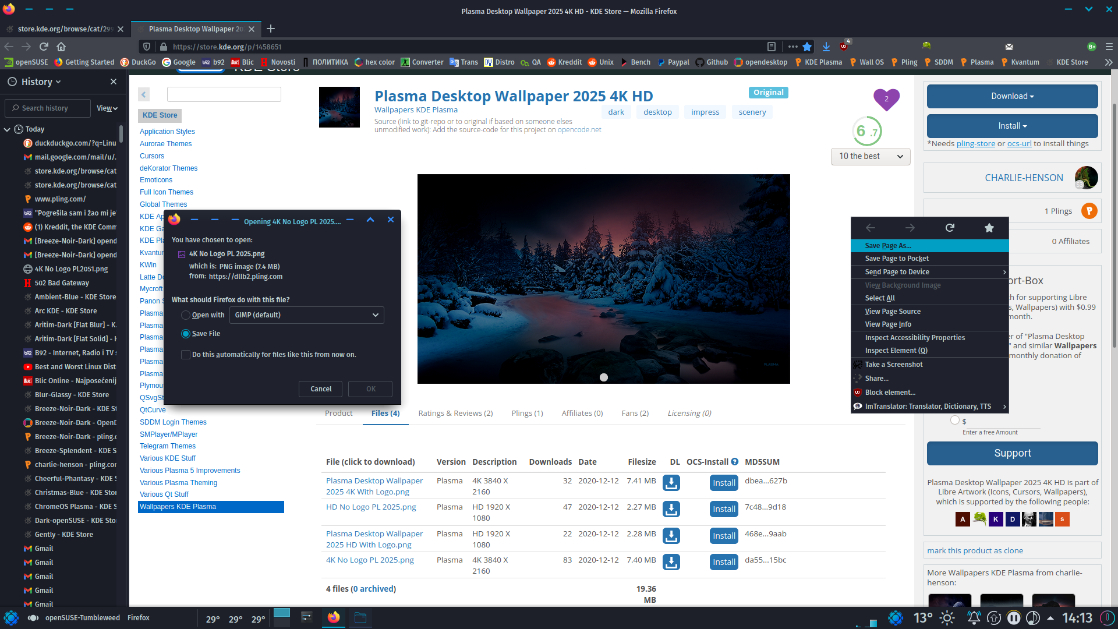Click the home icon in Firefox toolbar
The image size is (1118, 629).
(x=61, y=47)
